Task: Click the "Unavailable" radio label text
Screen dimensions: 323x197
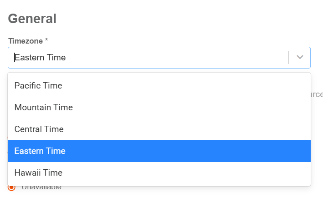Action: point(41,187)
